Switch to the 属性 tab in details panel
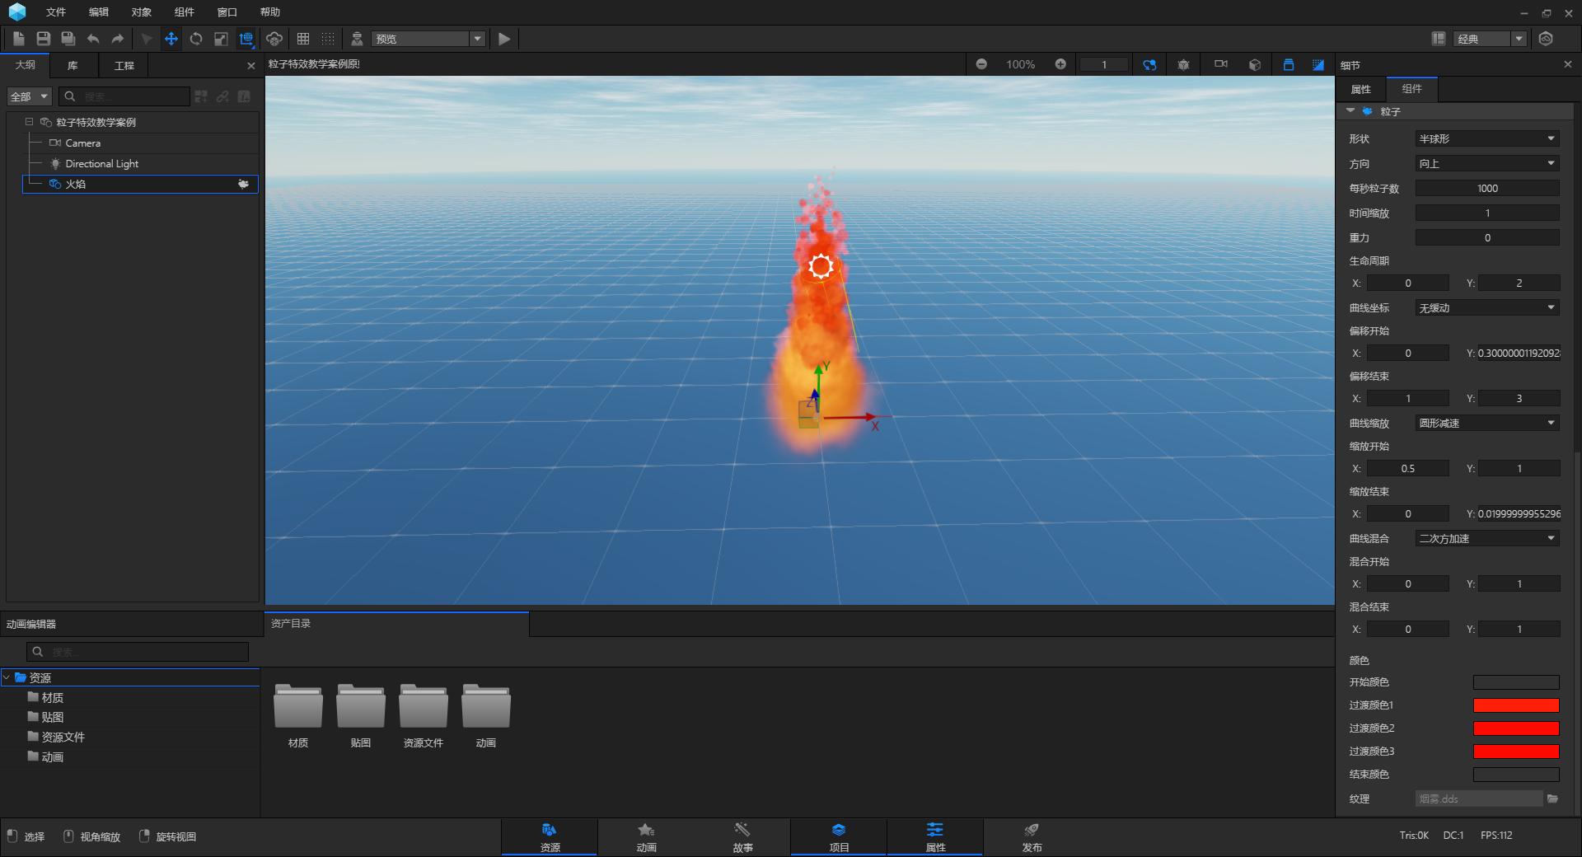Viewport: 1582px width, 857px height. coord(1361,89)
